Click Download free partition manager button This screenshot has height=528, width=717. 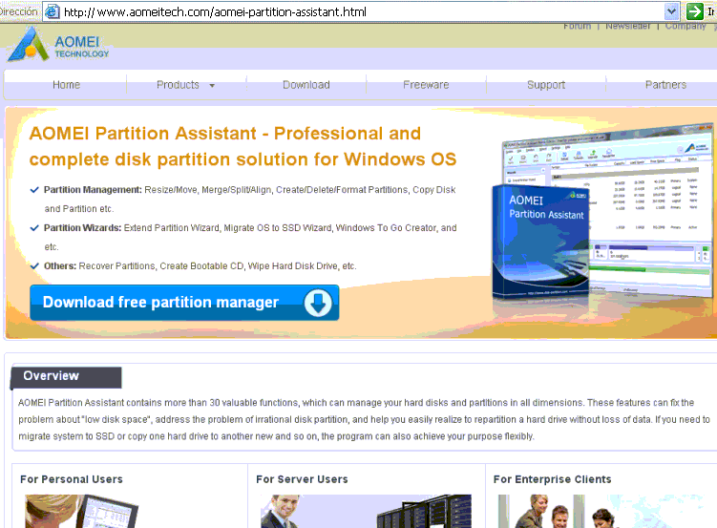click(184, 303)
